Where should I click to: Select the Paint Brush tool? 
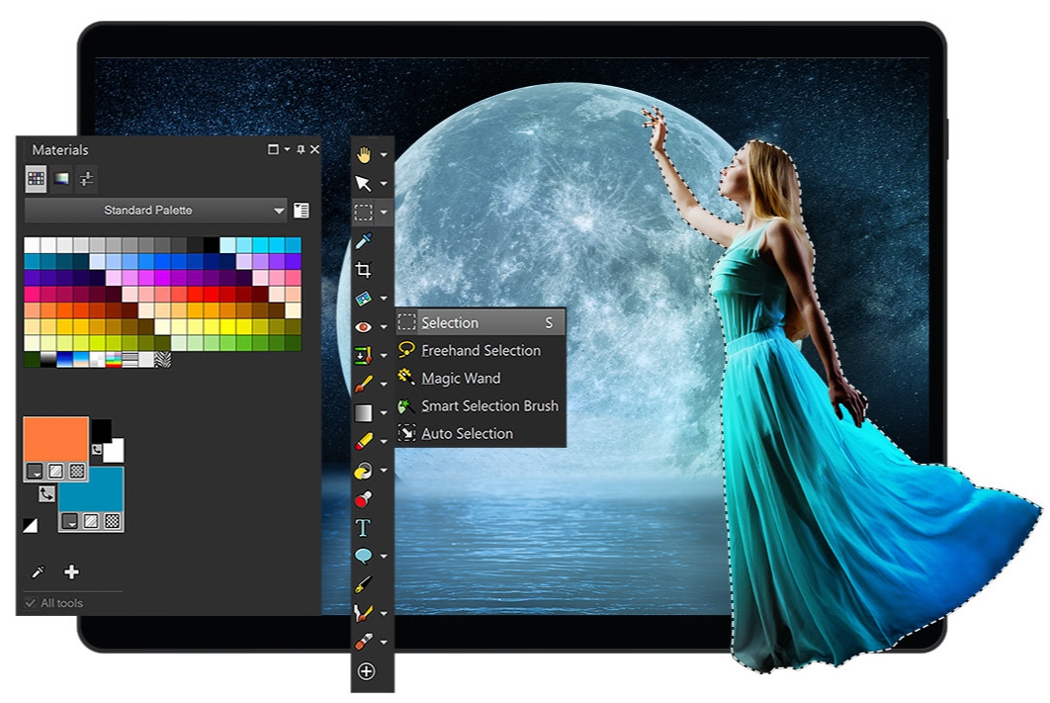(x=364, y=385)
